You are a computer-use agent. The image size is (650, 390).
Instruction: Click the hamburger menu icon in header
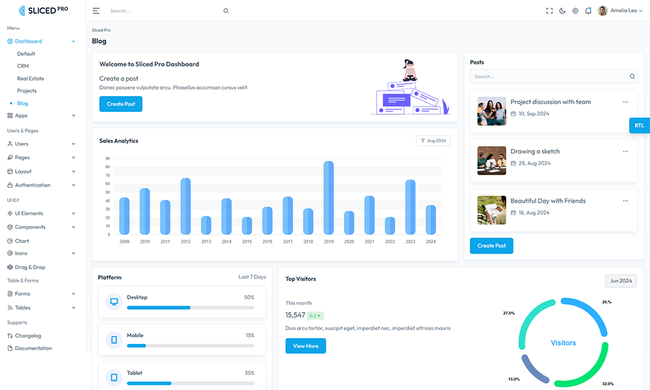point(96,11)
